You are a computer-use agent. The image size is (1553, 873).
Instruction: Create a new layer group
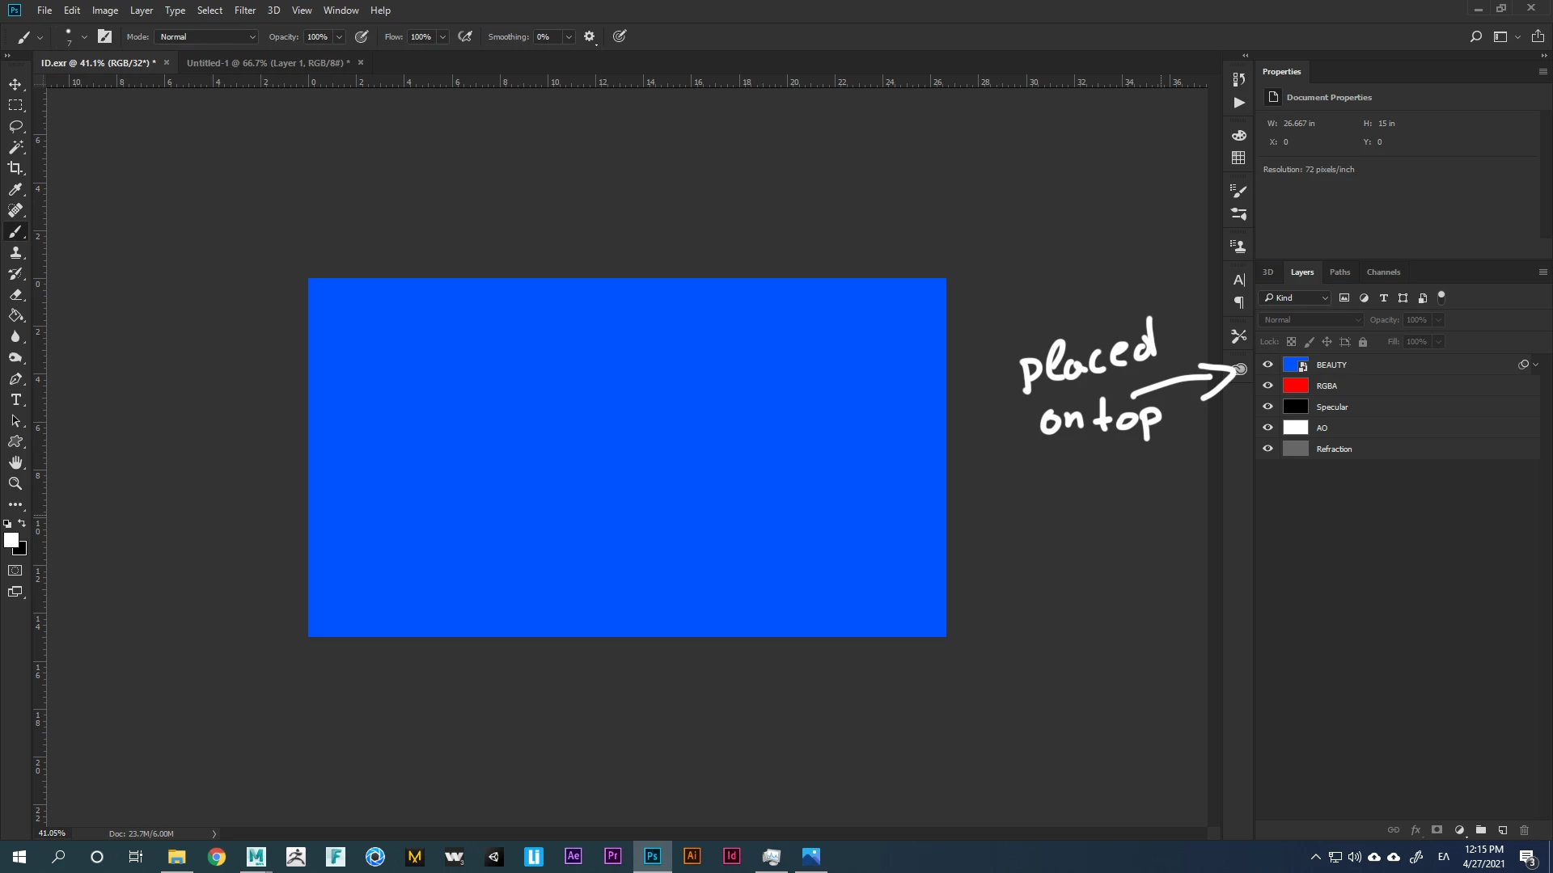click(x=1480, y=830)
